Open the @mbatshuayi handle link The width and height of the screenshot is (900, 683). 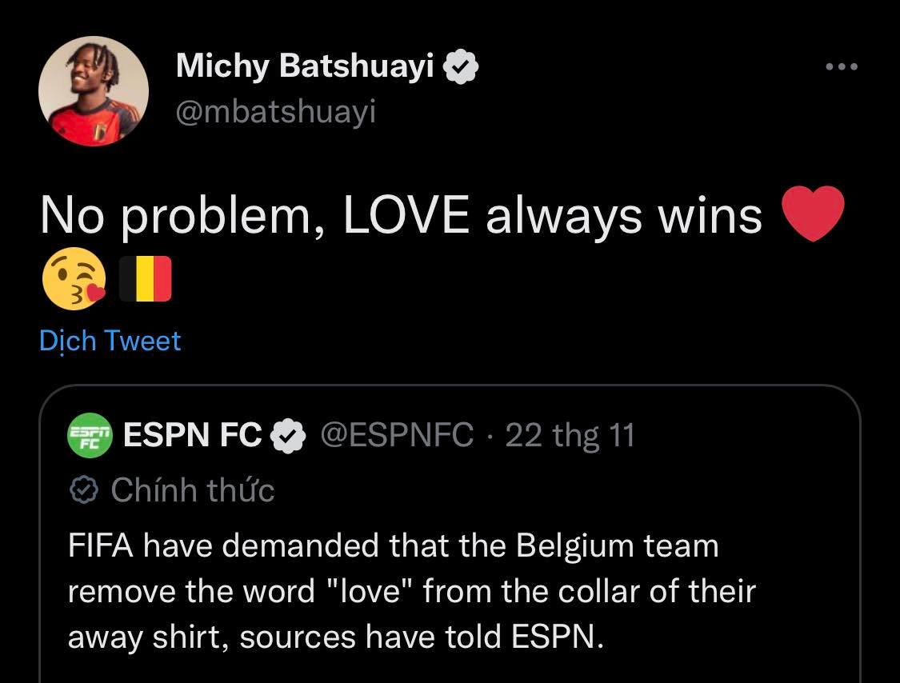275,113
